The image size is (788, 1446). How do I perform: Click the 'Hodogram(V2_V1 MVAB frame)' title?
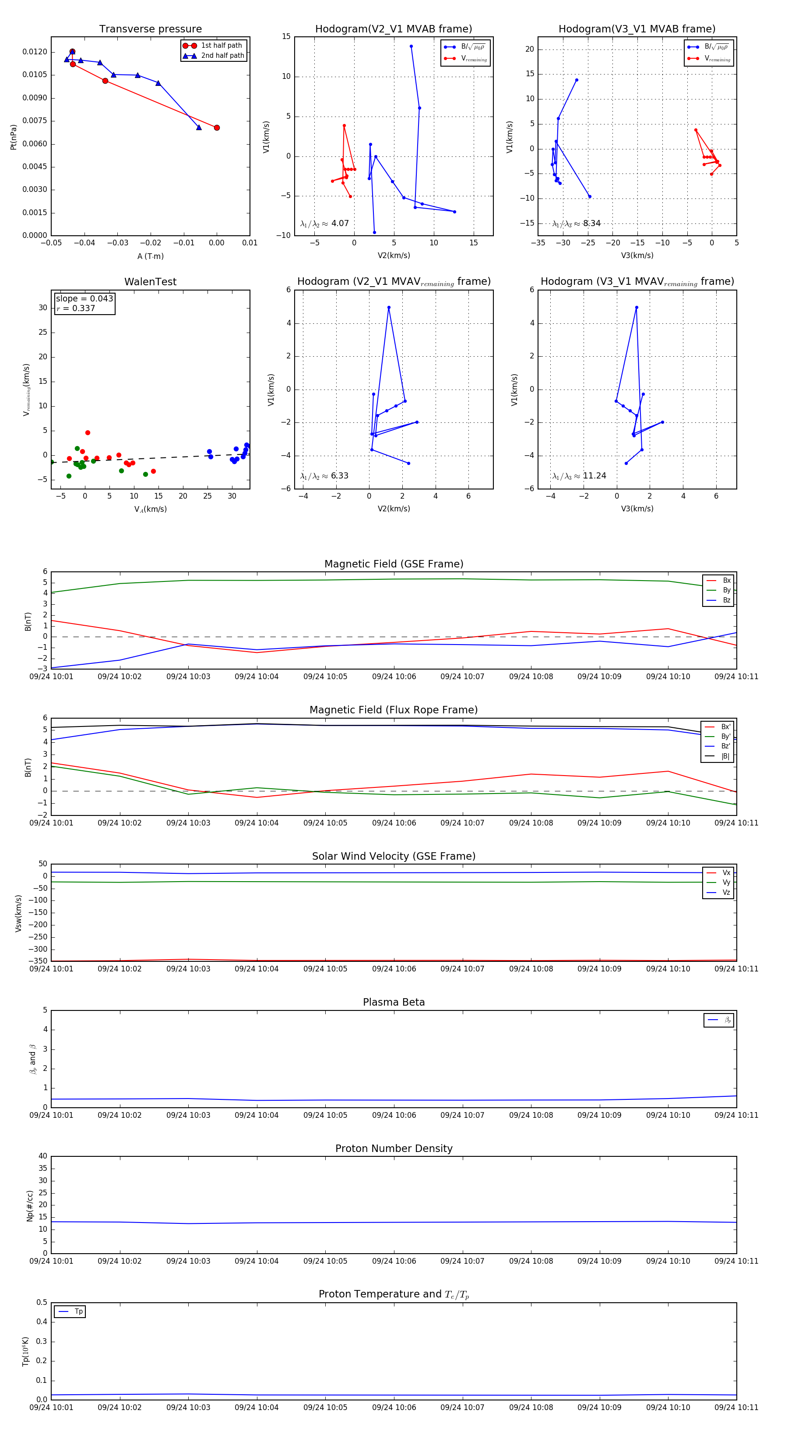point(394,29)
